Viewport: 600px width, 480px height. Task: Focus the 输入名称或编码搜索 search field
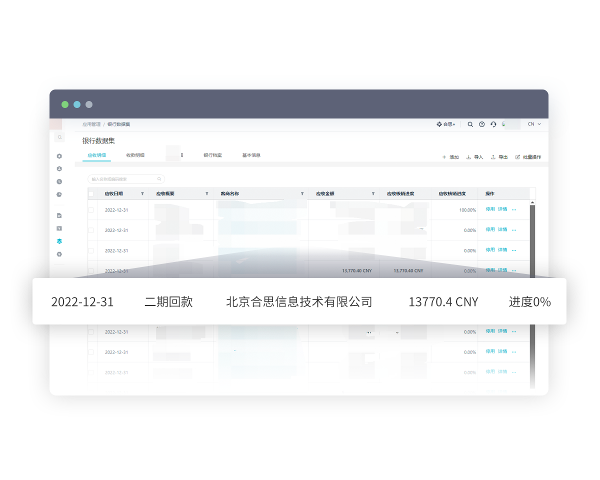click(126, 178)
